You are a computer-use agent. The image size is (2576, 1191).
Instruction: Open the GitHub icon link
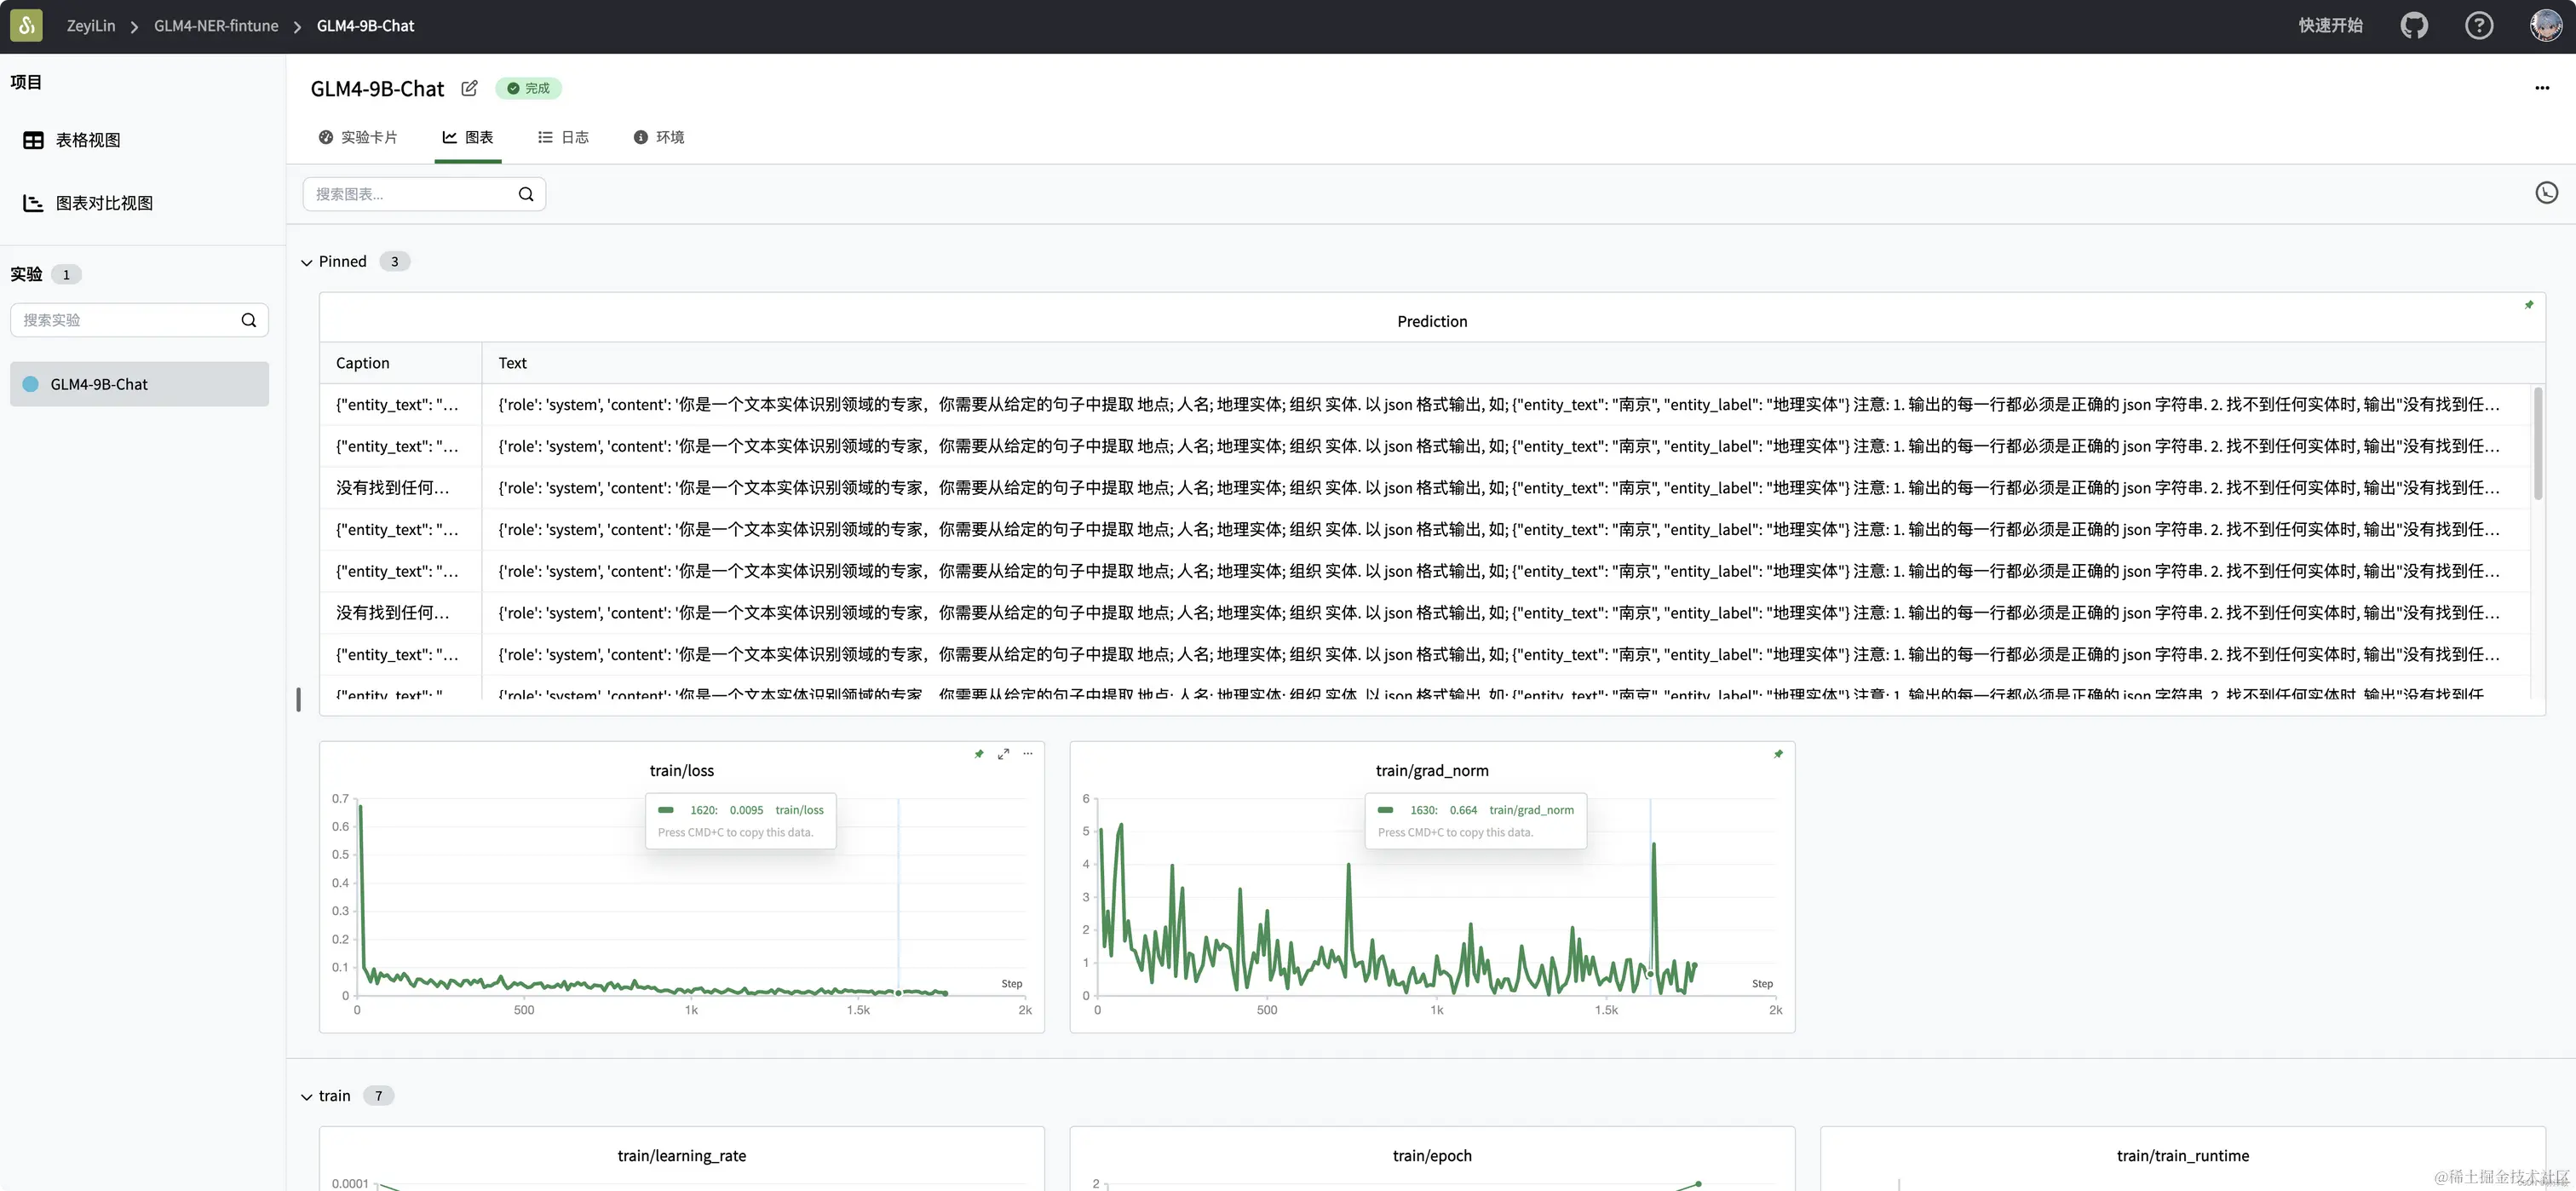click(x=2414, y=26)
